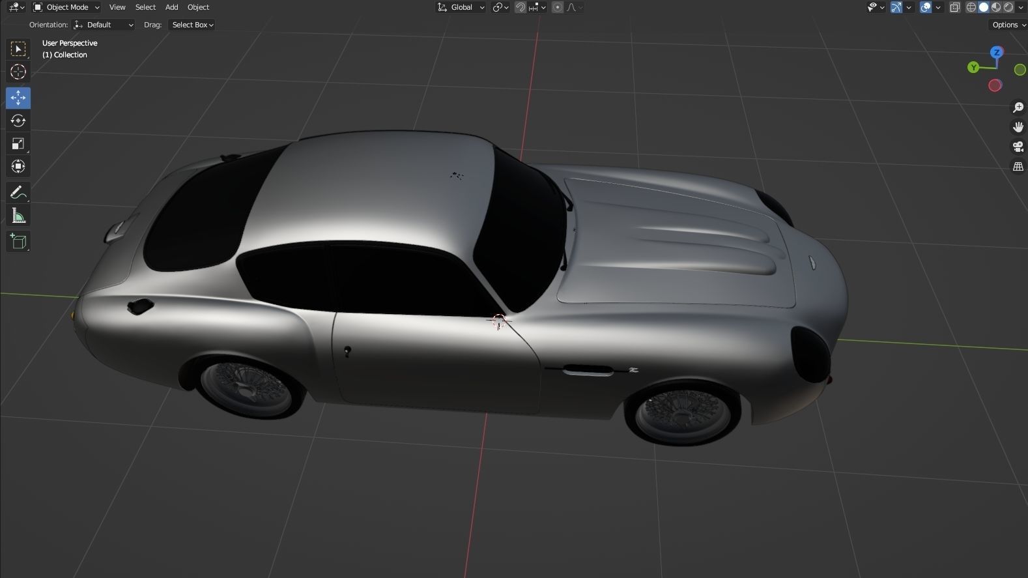
Task: Toggle snapping magnet
Action: [521, 7]
